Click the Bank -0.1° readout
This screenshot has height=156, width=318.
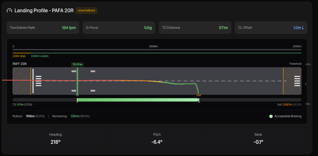coord(258,139)
